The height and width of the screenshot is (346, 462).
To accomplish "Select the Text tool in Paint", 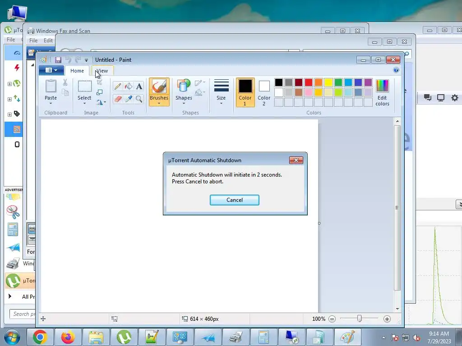I will point(139,86).
